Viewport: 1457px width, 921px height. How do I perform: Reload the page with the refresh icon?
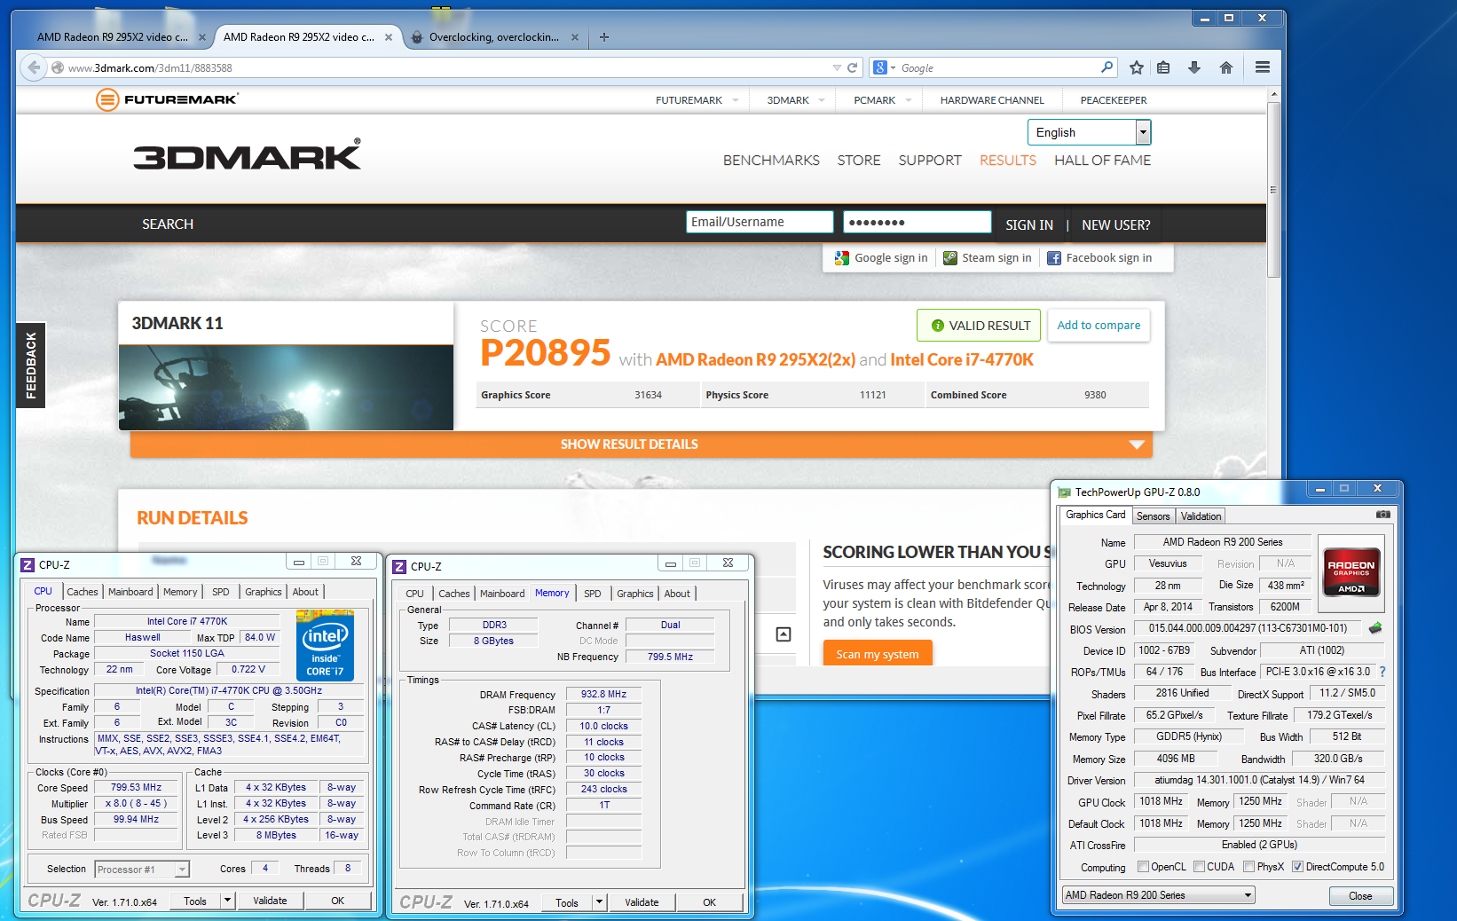[853, 67]
